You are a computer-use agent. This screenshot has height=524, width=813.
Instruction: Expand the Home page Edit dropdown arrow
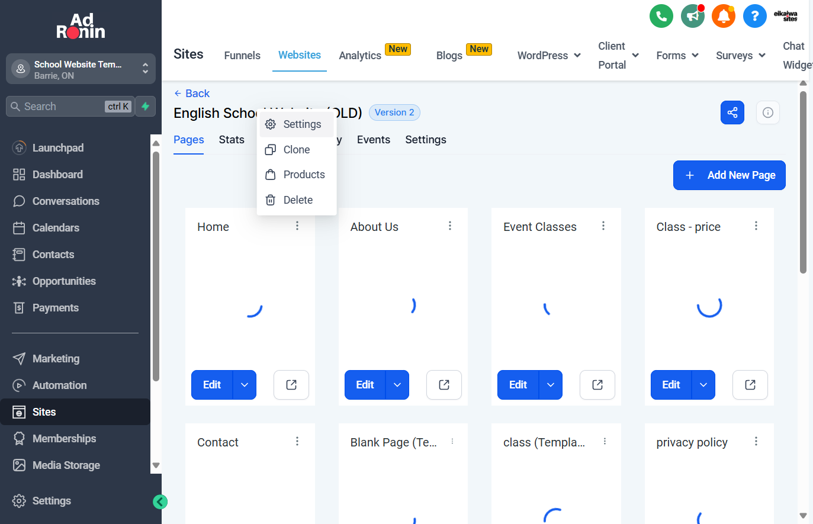(245, 385)
